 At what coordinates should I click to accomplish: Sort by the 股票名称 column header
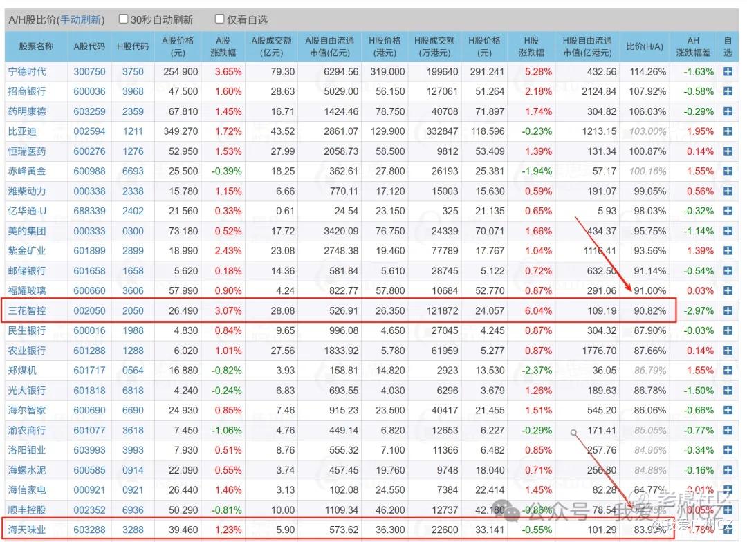(36, 47)
